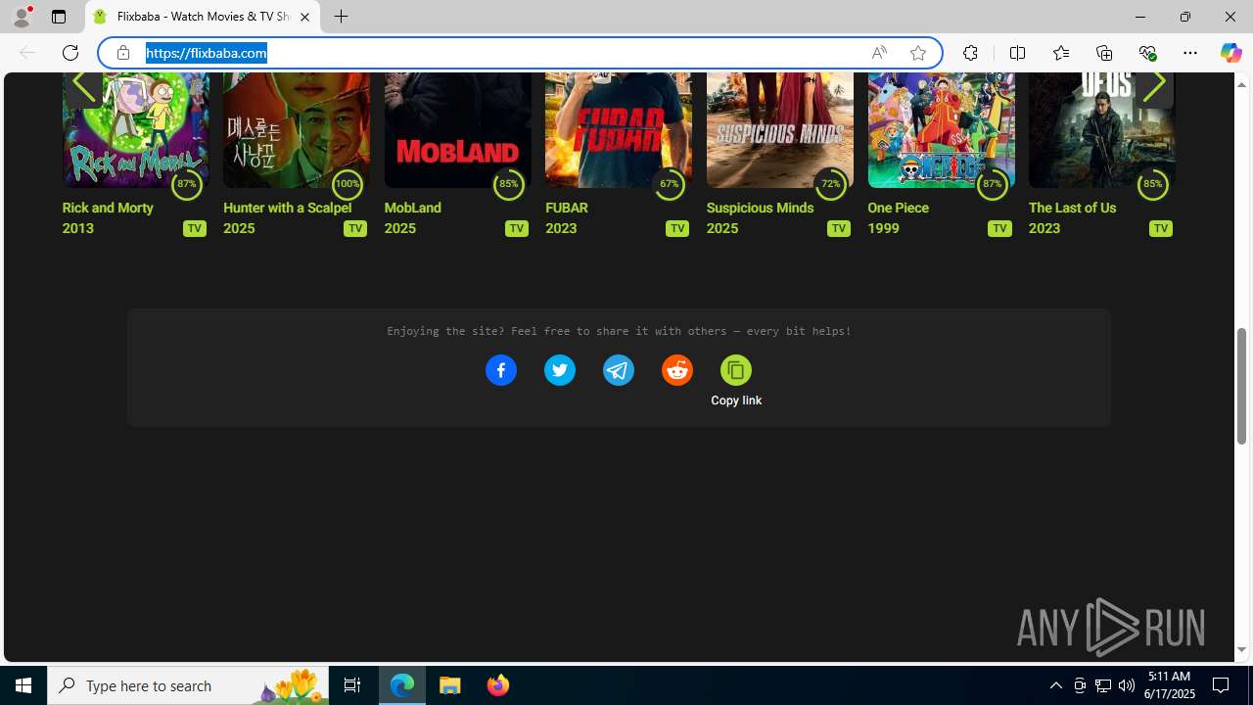Open File Explorer from taskbar
This screenshot has height=705, width=1253.
point(450,685)
